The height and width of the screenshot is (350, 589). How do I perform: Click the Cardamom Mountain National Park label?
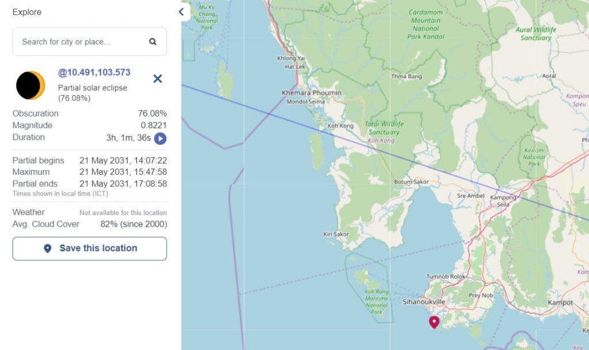pyautogui.click(x=426, y=24)
